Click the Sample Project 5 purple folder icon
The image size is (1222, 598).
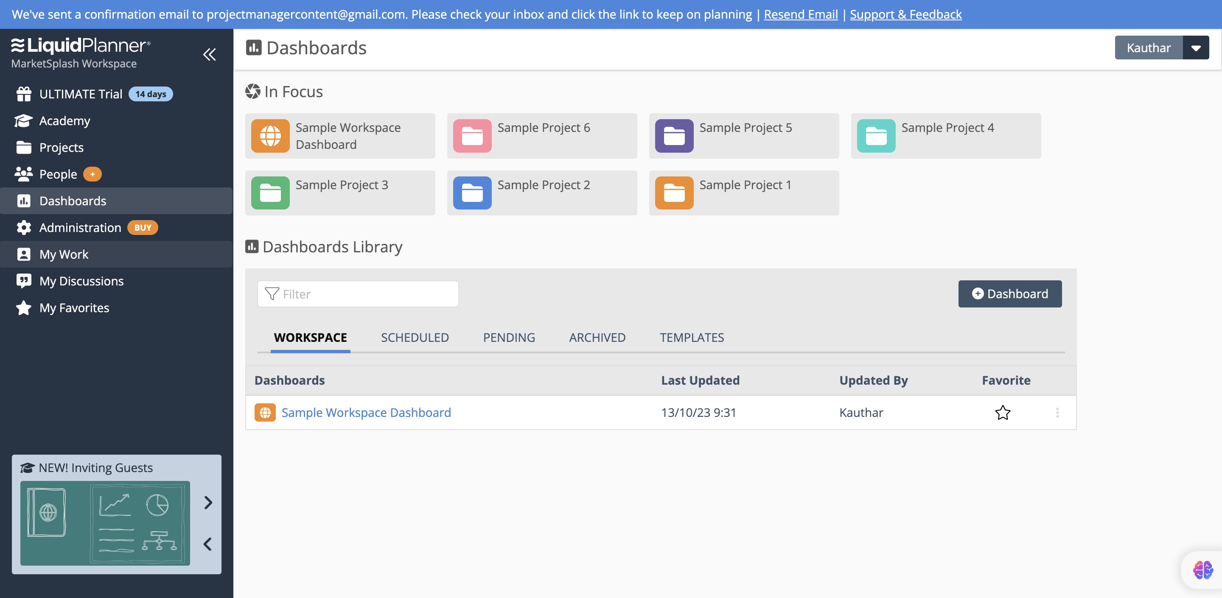coord(674,136)
